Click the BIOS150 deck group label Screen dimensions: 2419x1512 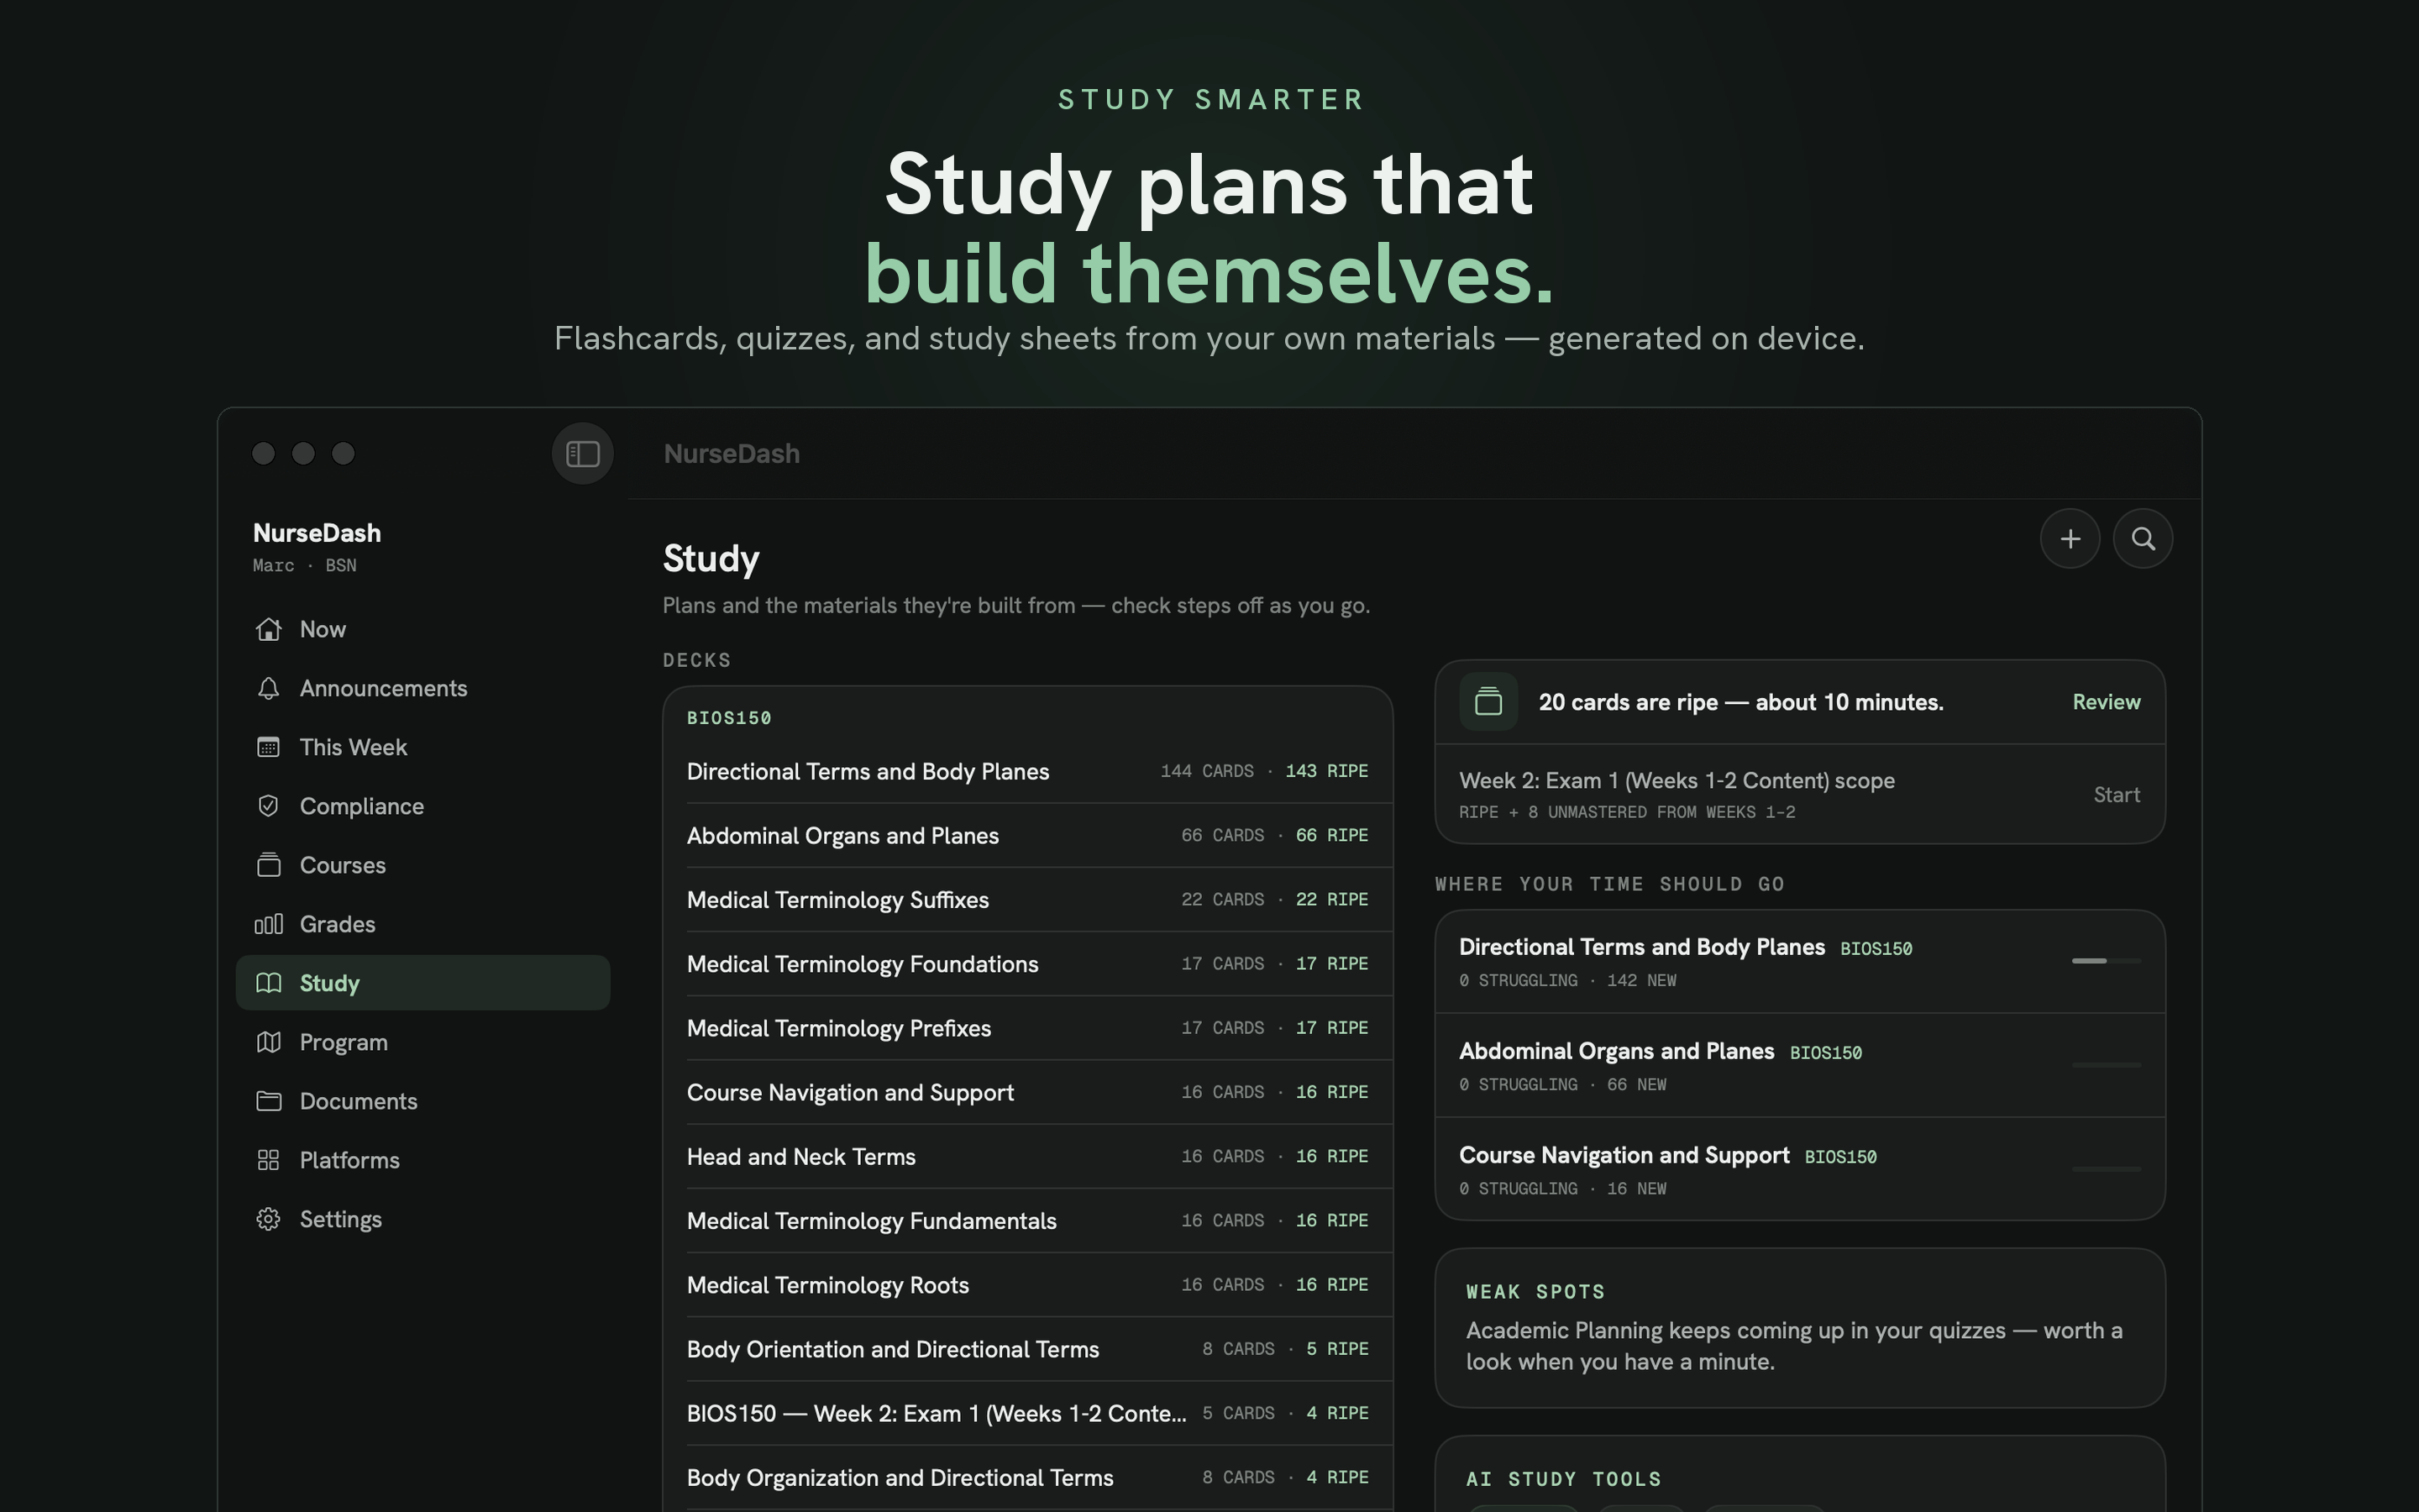pyautogui.click(x=729, y=718)
